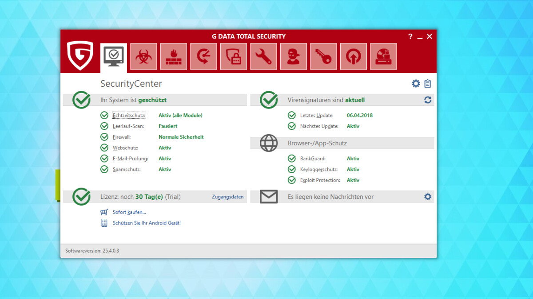Click 'Schützen Sie Ihr Android Gerät!' link

pos(147,223)
